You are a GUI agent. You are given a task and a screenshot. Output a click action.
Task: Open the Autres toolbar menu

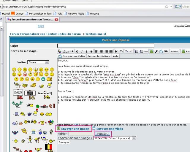coord(175,51)
